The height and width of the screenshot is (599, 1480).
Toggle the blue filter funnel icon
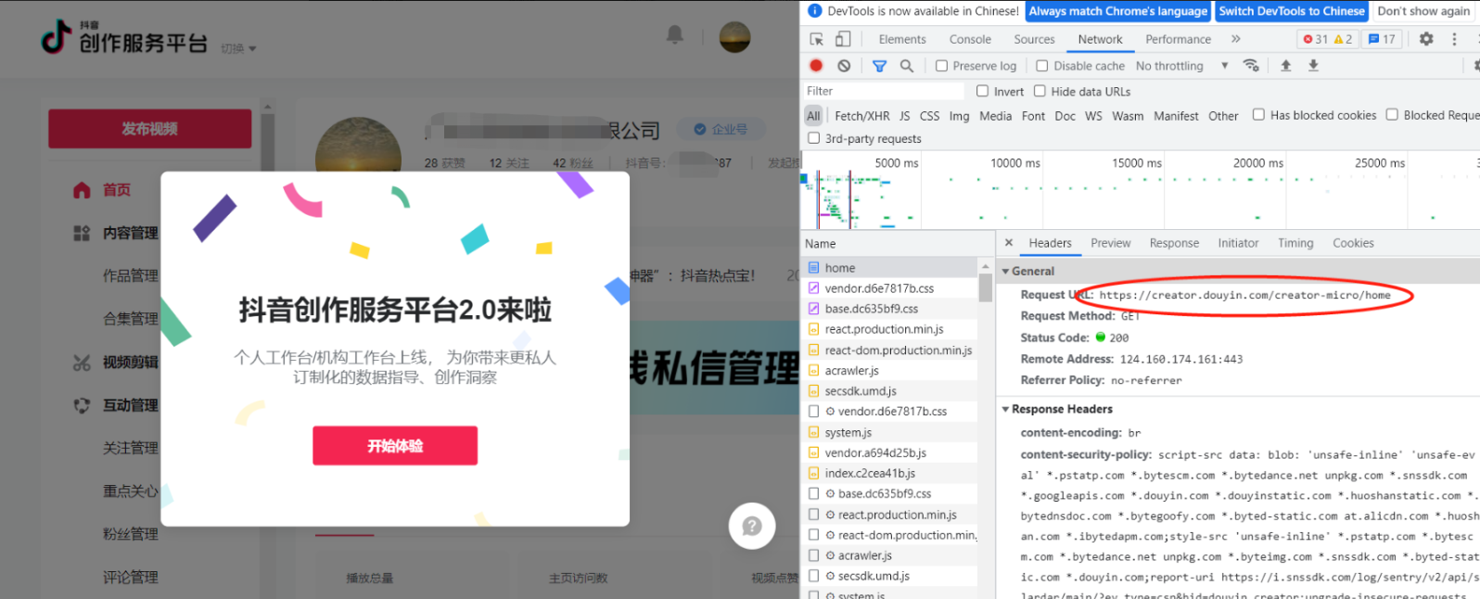879,66
